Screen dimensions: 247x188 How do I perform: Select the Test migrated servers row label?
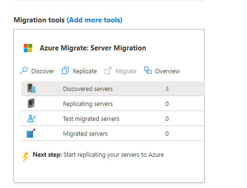coord(91,118)
